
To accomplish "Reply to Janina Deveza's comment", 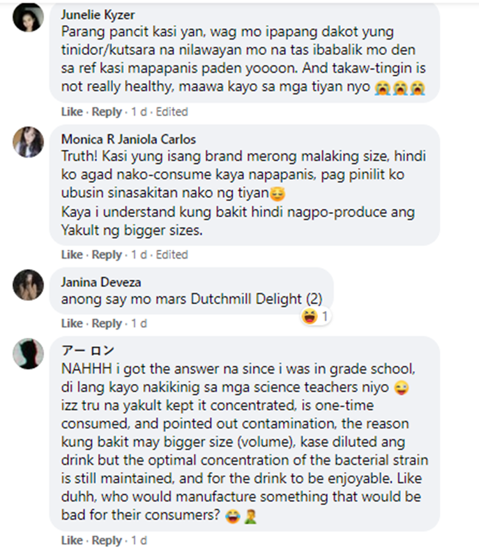I will coord(107,324).
